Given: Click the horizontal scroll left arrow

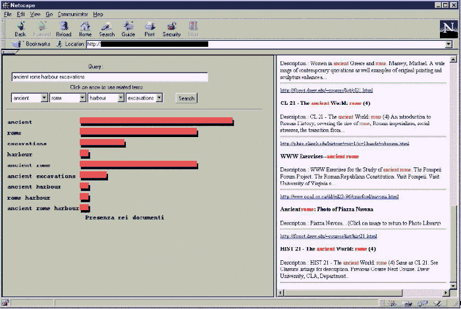Looking at the screenshot, I should 281,293.
